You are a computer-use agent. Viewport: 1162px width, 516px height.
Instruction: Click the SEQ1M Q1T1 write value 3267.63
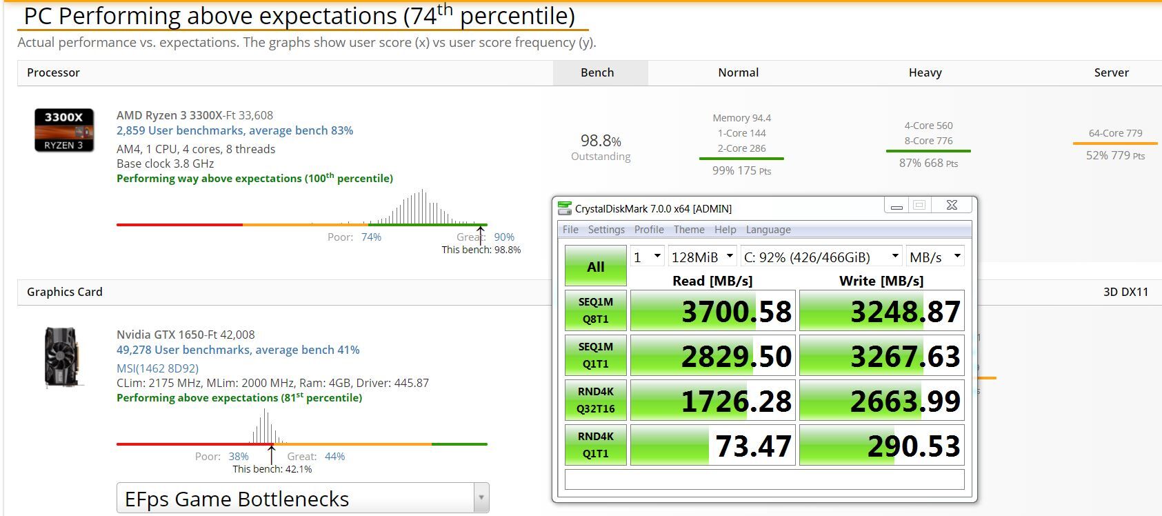[882, 355]
